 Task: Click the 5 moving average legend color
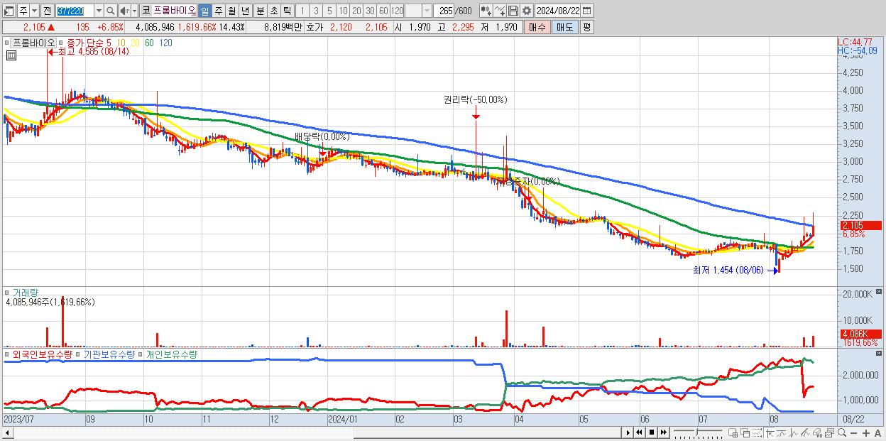(108, 43)
